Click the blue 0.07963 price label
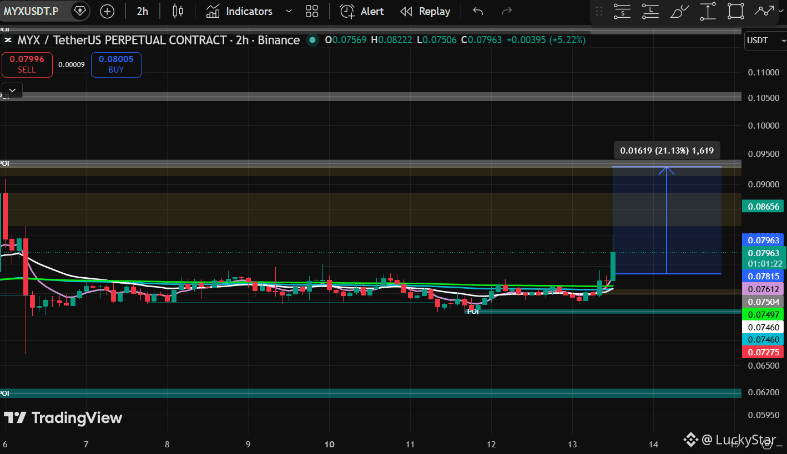Viewport: 787px width, 454px height. [x=763, y=240]
